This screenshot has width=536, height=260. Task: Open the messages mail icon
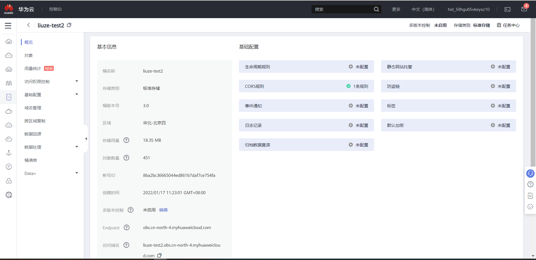point(524,9)
